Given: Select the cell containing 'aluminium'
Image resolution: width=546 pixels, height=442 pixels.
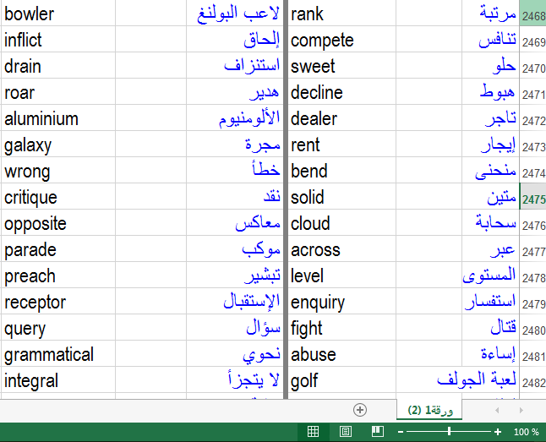Looking at the screenshot, I should pyautogui.click(x=58, y=117).
